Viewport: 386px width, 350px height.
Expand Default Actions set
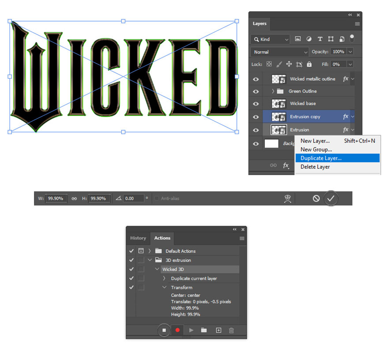click(150, 251)
